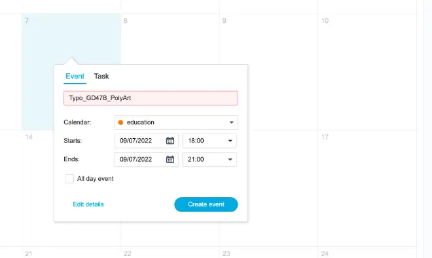Select day 17 cell in calendar

tap(367, 189)
